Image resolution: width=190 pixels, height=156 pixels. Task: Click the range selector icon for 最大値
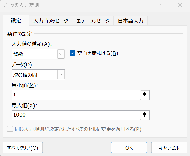point(145,115)
